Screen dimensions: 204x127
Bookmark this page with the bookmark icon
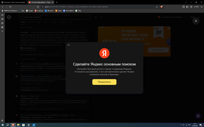click(x=38, y=7)
